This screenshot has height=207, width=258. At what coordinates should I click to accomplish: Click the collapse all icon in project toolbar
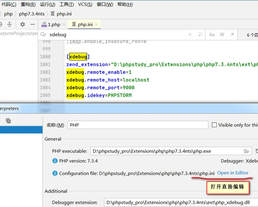[10, 24]
